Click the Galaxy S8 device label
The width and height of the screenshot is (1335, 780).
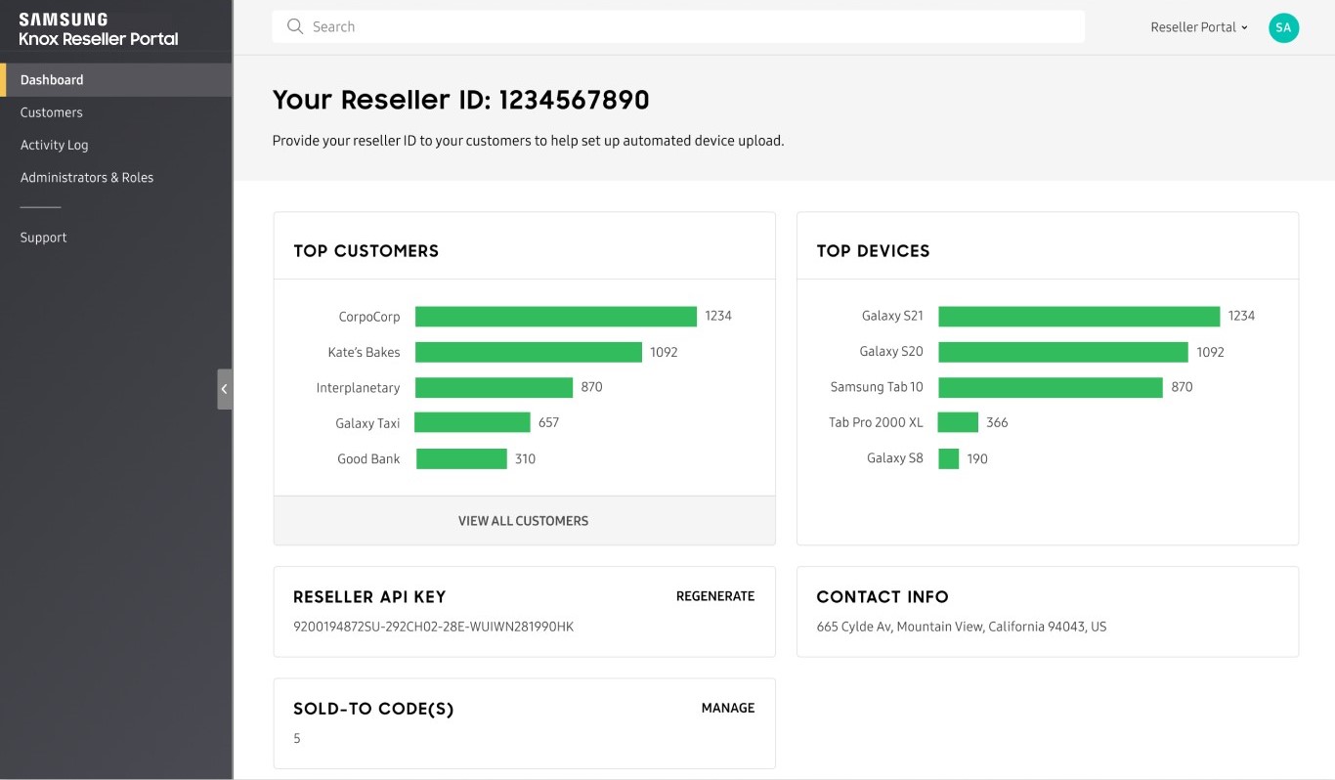pyautogui.click(x=895, y=457)
